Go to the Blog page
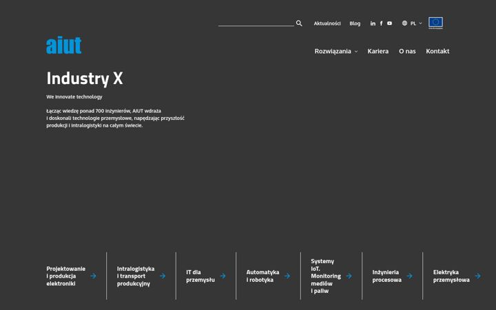This screenshot has height=310, width=496. [355, 23]
